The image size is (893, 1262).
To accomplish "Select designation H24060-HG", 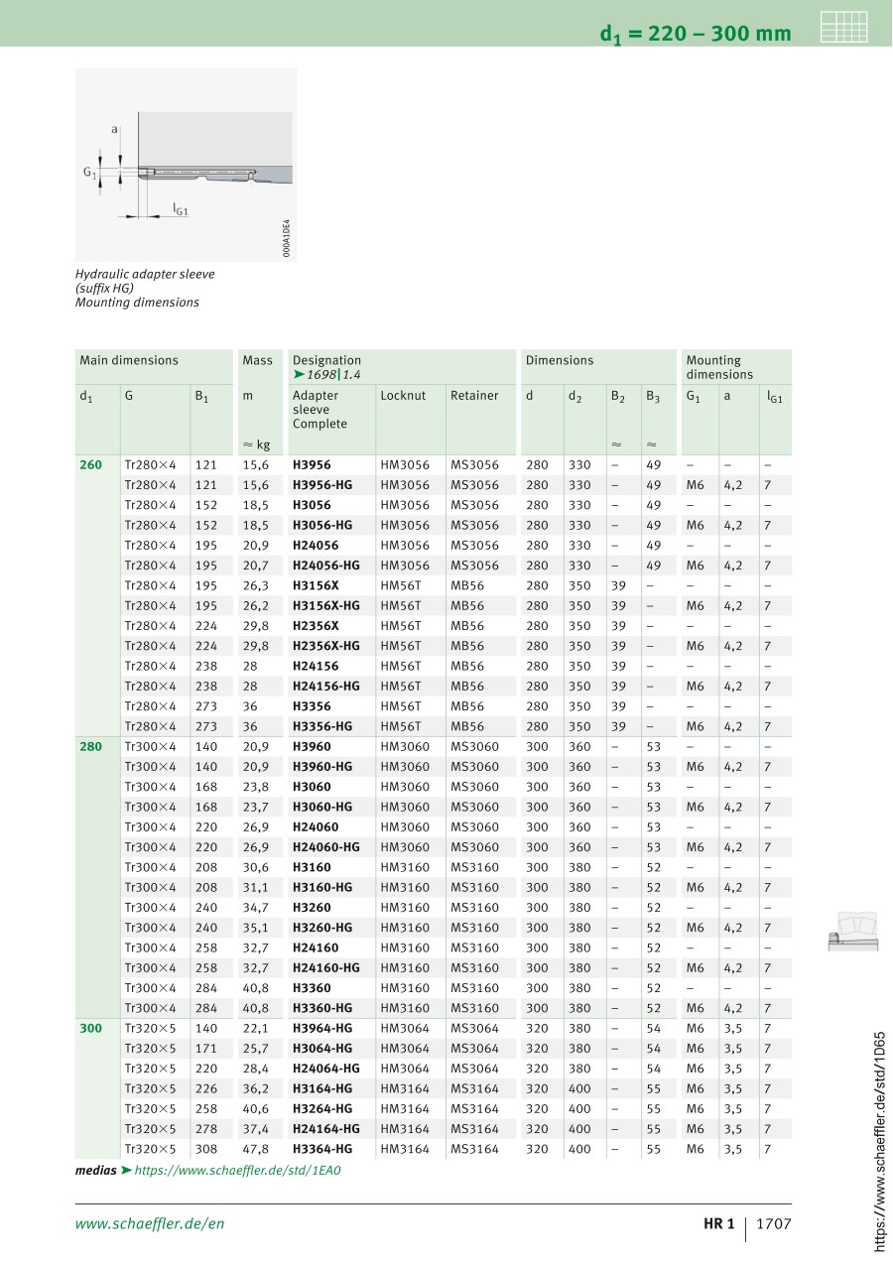I will click(x=326, y=847).
